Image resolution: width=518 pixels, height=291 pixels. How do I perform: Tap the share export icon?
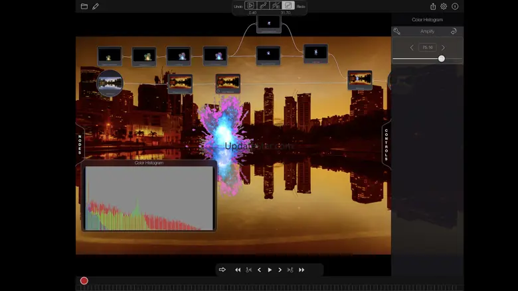coord(433,6)
